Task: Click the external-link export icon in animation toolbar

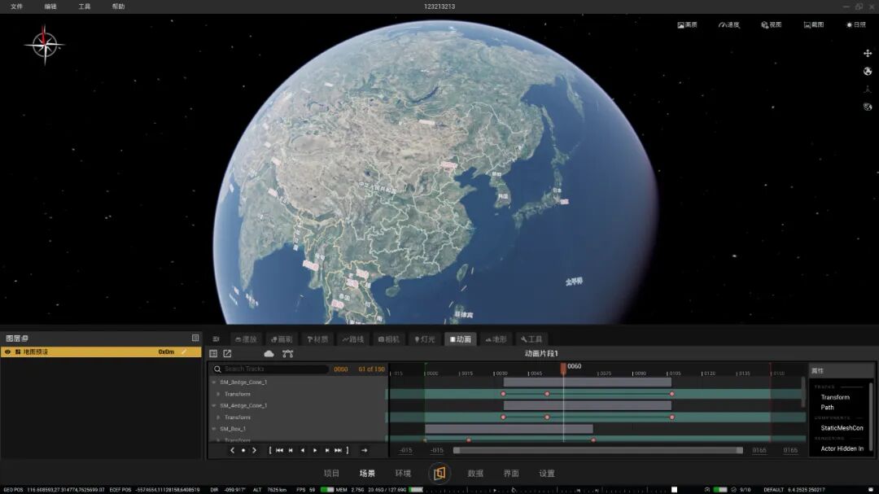Action: click(227, 354)
